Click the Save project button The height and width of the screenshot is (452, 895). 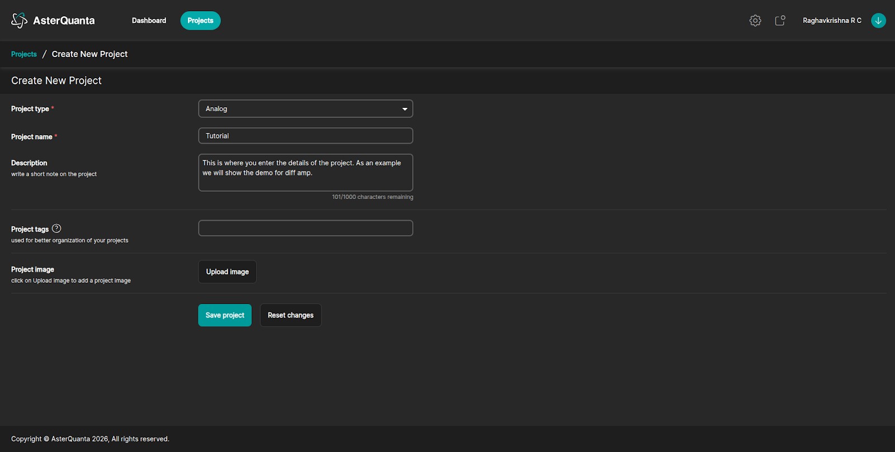(x=225, y=315)
